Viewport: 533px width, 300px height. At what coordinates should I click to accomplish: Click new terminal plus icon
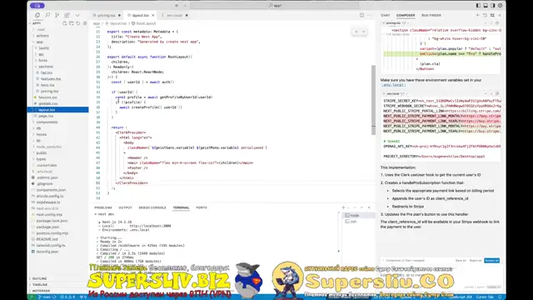[343, 207]
